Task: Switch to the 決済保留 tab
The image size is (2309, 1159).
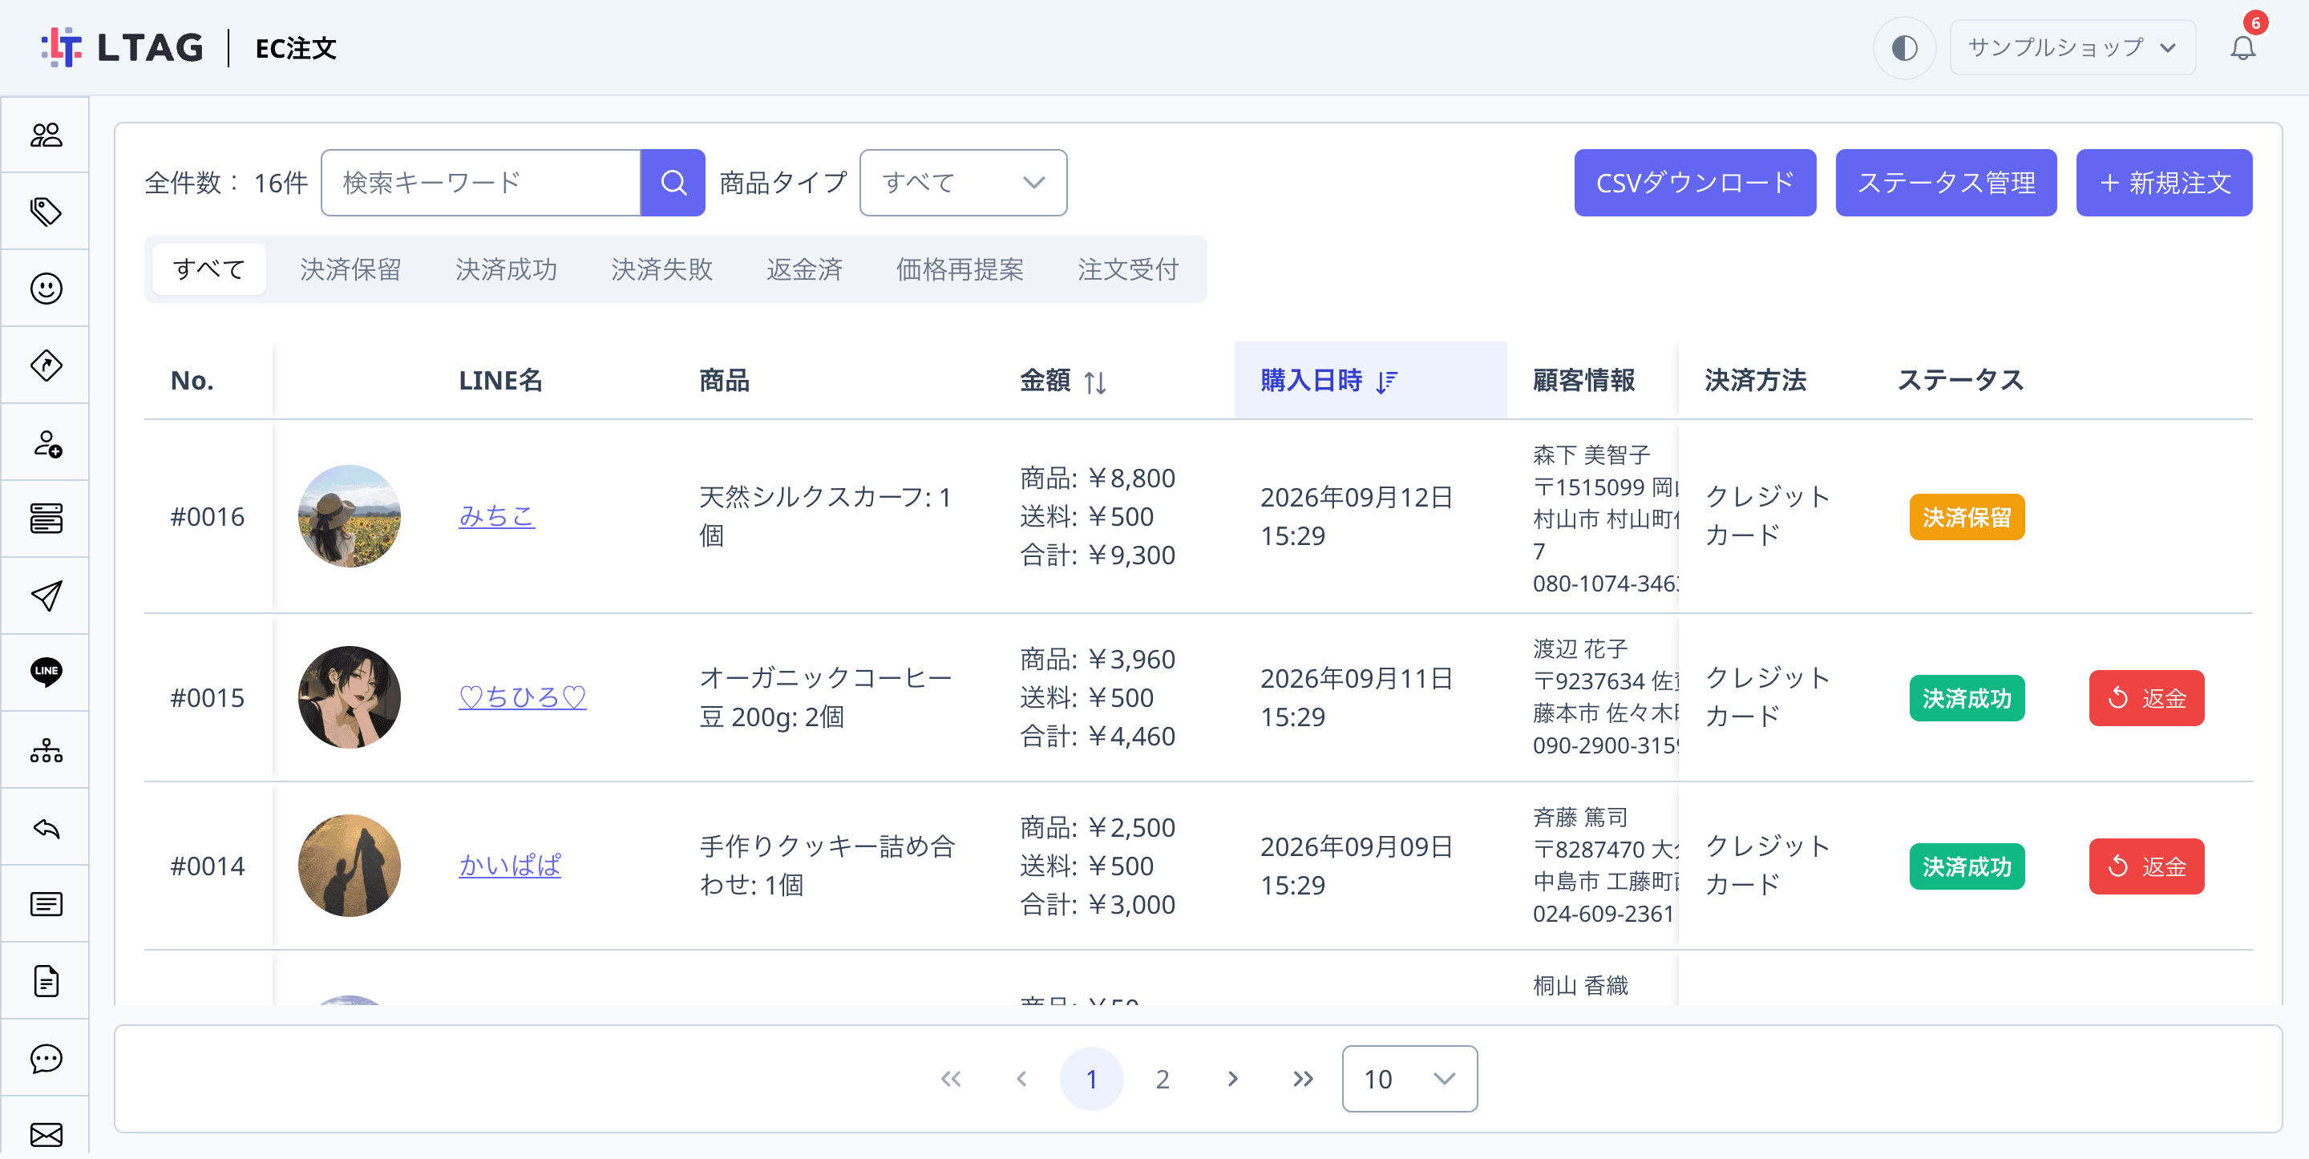Action: click(350, 269)
